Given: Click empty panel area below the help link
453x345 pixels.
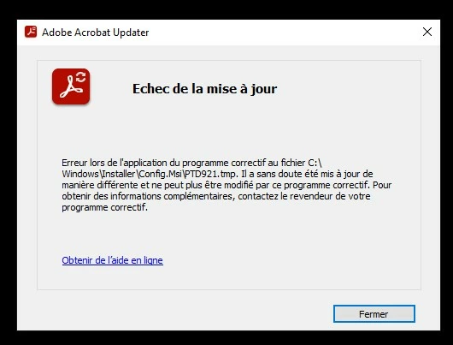Looking at the screenshot, I should click(x=228, y=278).
